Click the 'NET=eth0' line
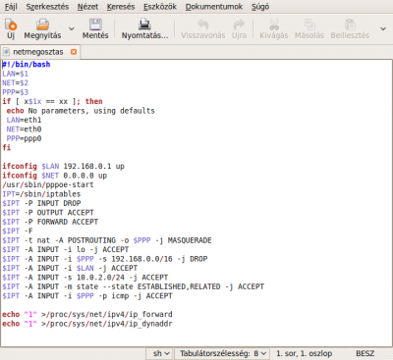The image size is (393, 360). (24, 129)
